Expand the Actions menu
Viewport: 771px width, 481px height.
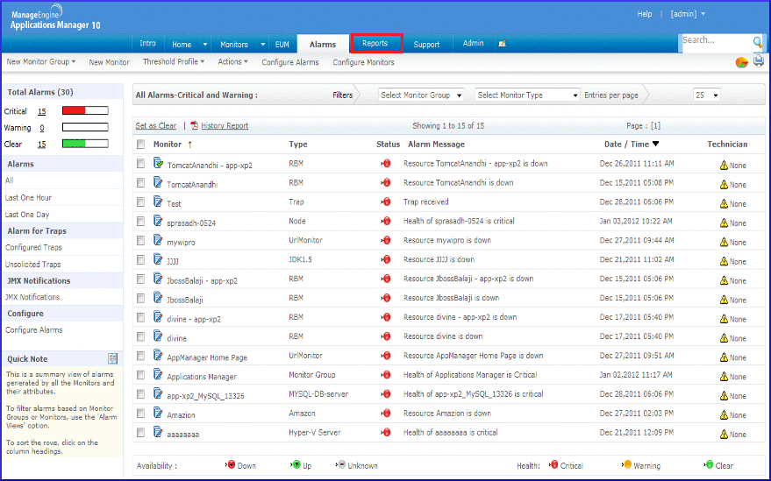(x=232, y=62)
